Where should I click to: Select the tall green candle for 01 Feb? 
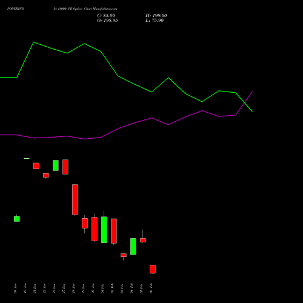[104, 230]
